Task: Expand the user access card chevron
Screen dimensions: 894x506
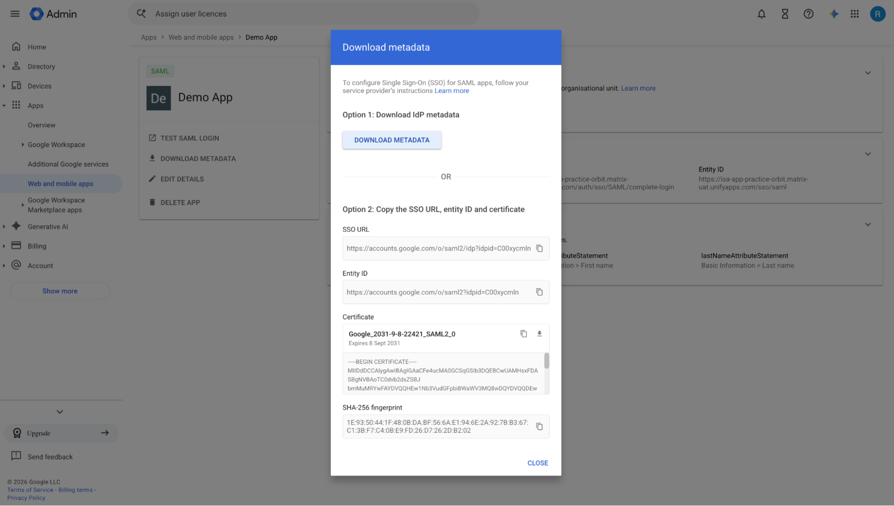Action: coord(868,73)
